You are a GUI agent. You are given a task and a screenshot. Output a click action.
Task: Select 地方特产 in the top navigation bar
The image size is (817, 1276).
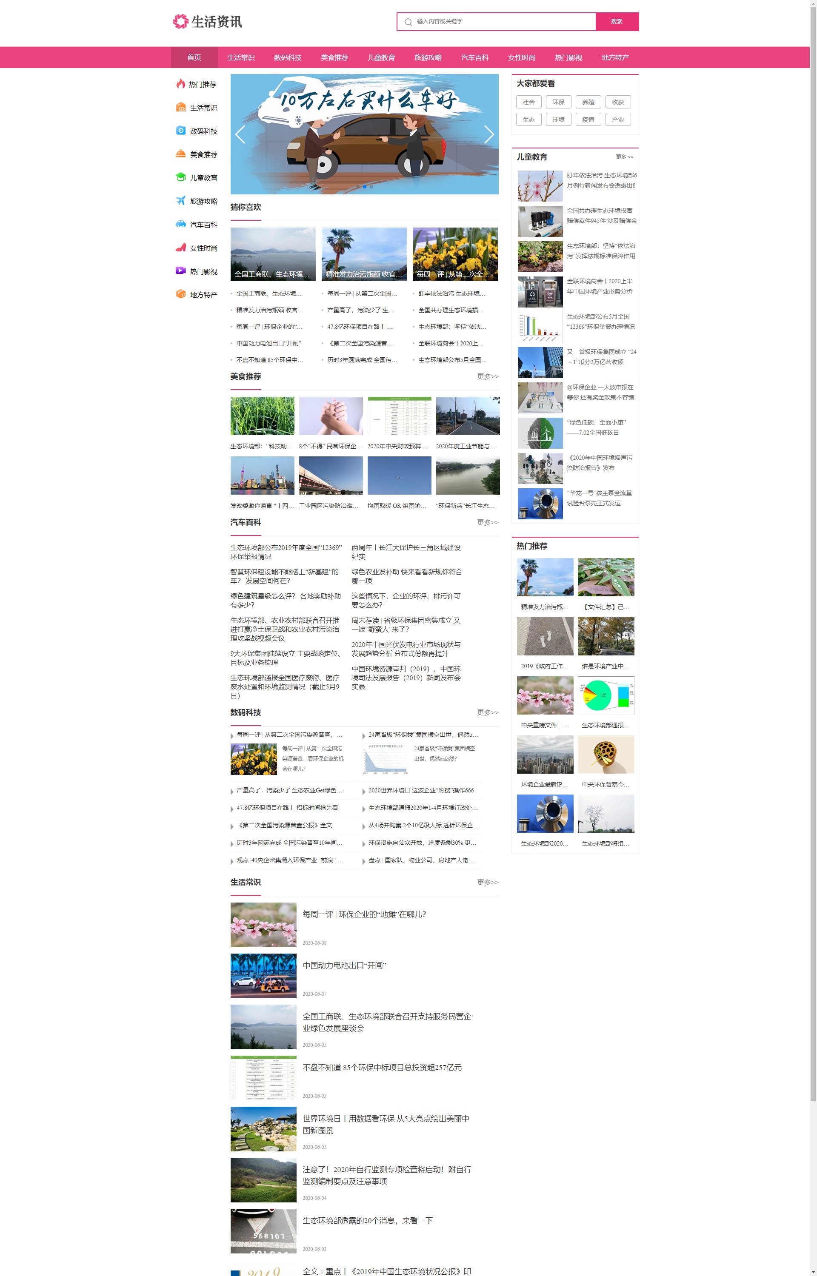coord(615,57)
